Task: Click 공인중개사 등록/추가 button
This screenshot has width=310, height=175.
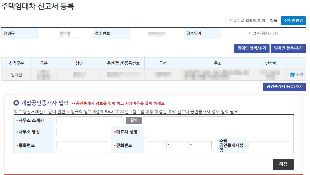Action: point(284,87)
